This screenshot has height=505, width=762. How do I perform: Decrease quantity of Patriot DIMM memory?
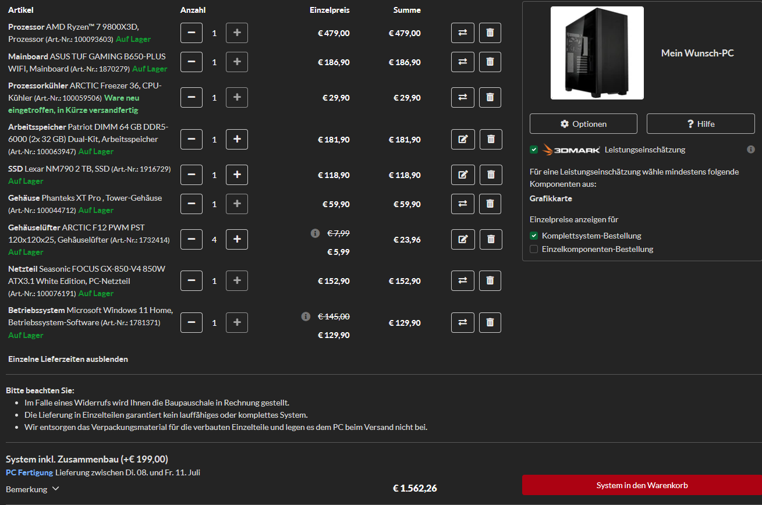coord(192,140)
